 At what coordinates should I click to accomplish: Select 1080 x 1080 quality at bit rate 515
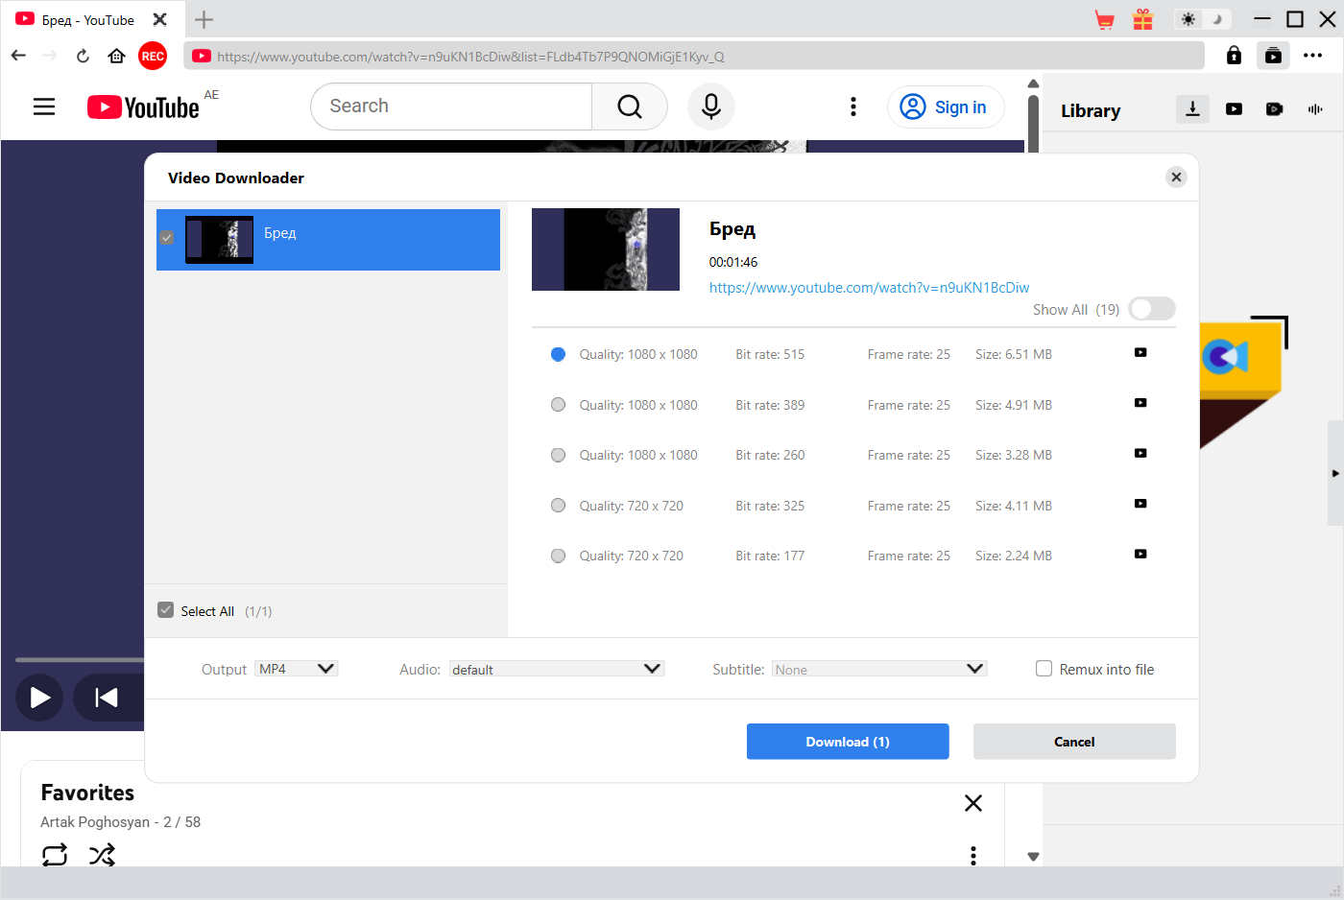pos(558,354)
